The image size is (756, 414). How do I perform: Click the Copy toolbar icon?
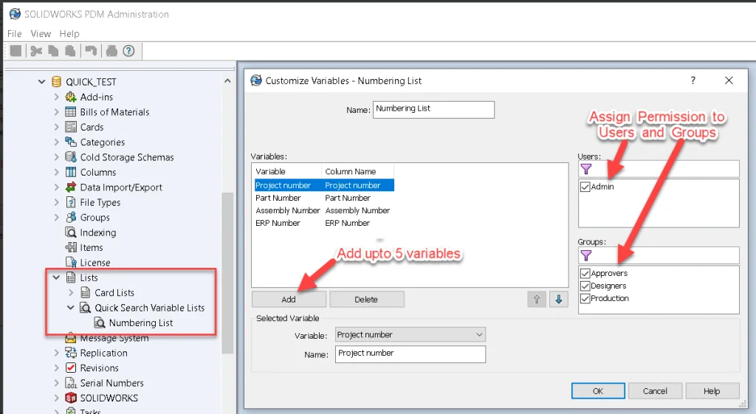click(53, 51)
